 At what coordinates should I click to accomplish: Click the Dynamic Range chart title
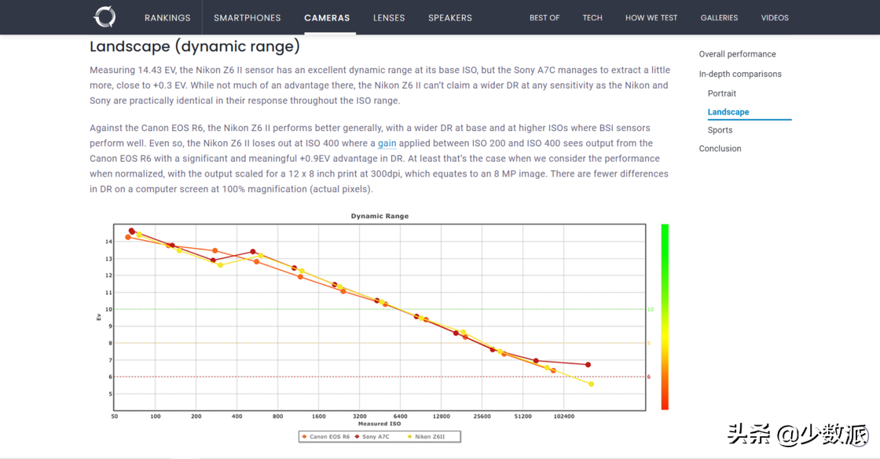point(380,216)
